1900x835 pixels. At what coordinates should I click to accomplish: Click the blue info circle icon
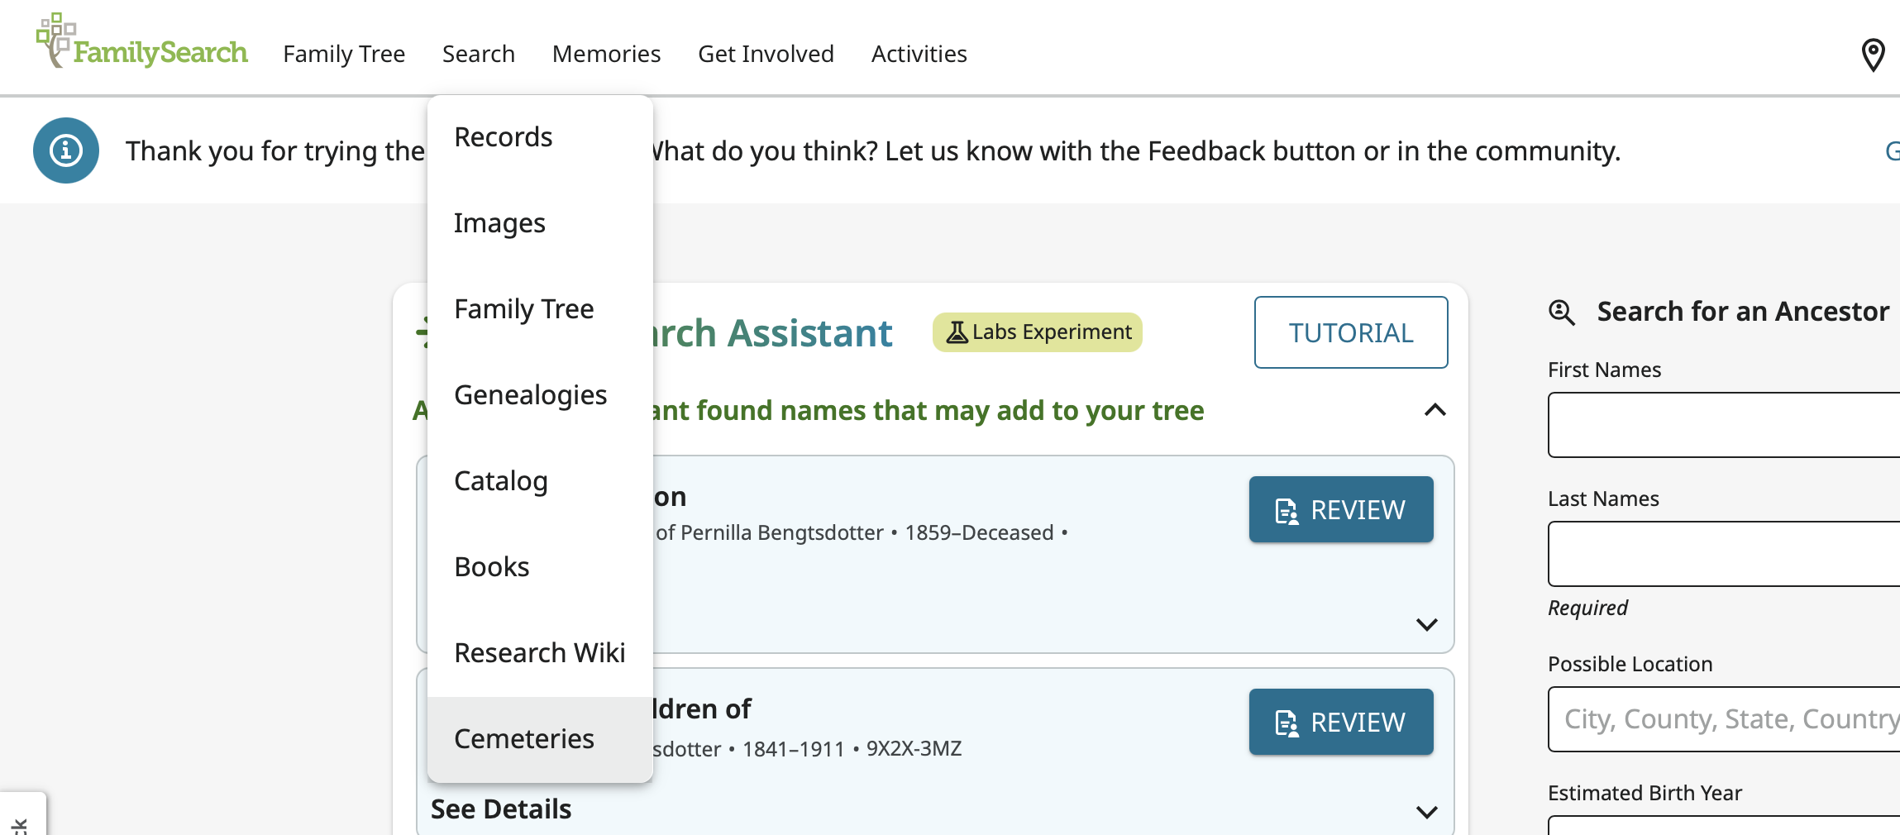tap(66, 150)
